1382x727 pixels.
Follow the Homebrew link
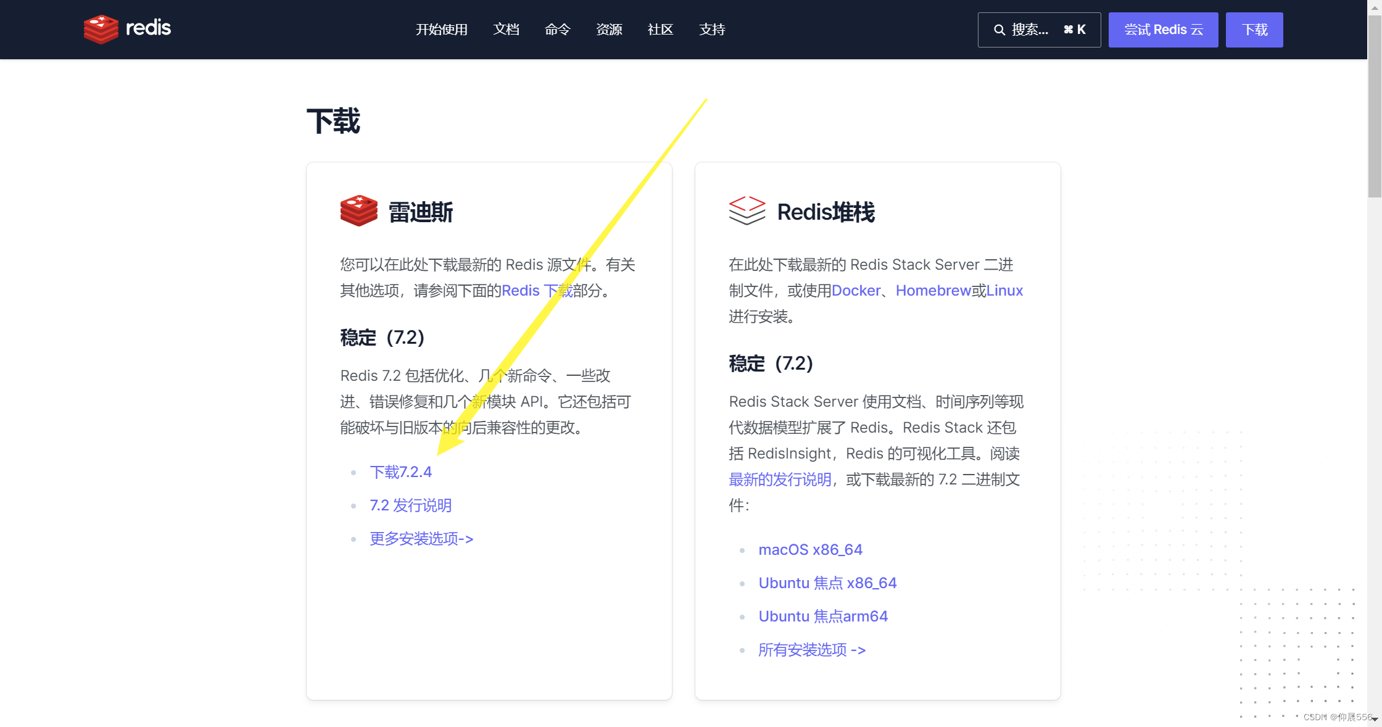(x=933, y=291)
